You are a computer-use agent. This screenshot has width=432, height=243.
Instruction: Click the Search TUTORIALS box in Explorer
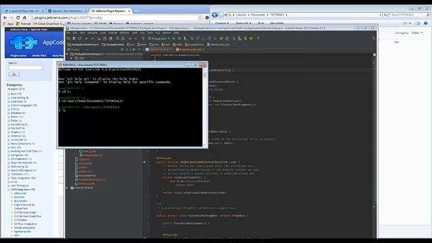(410, 15)
